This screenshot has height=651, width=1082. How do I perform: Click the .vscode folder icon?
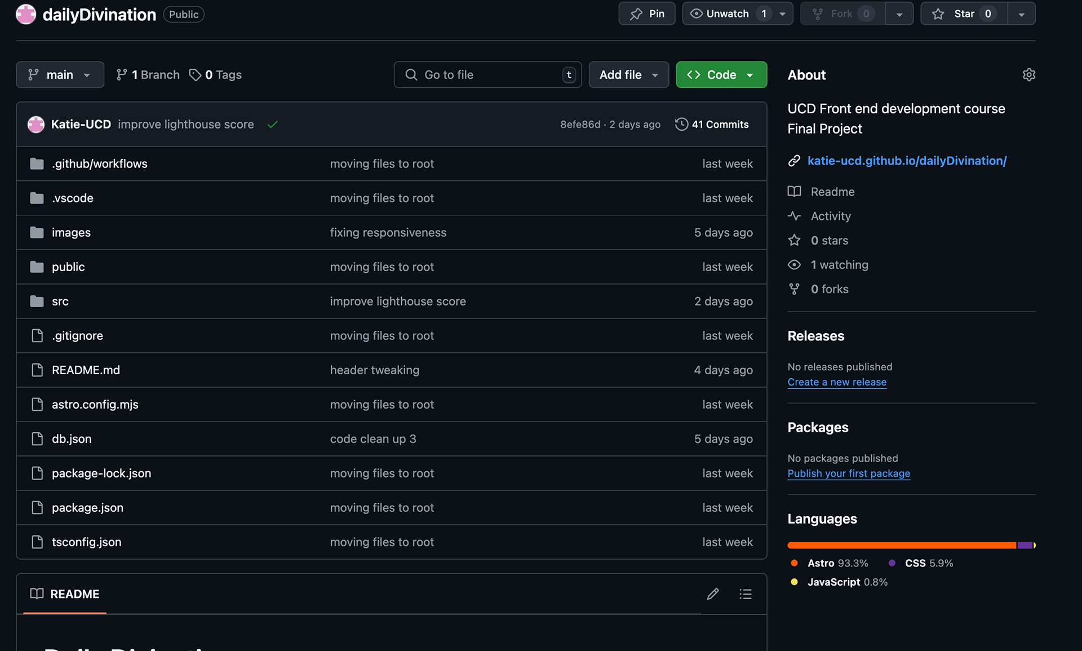[37, 198]
